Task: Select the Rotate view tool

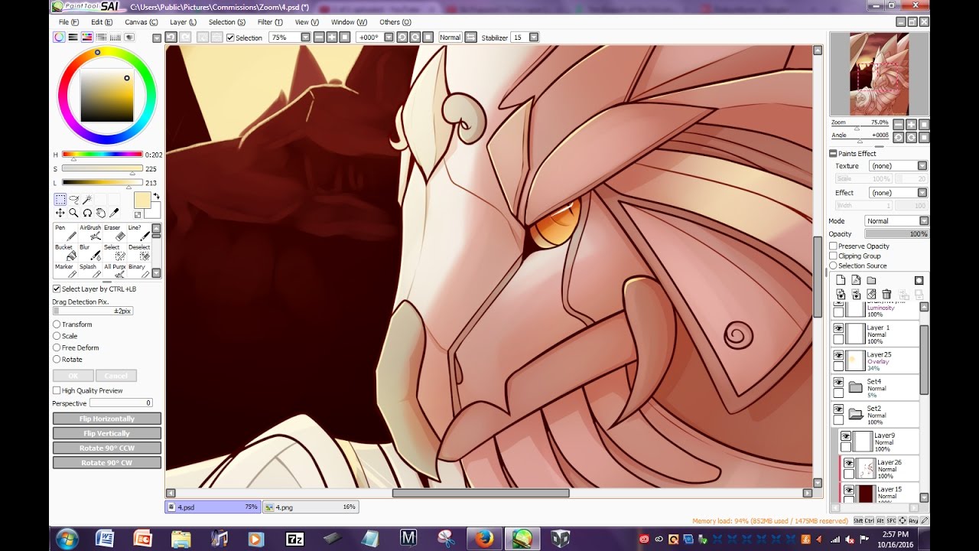Action: (87, 213)
